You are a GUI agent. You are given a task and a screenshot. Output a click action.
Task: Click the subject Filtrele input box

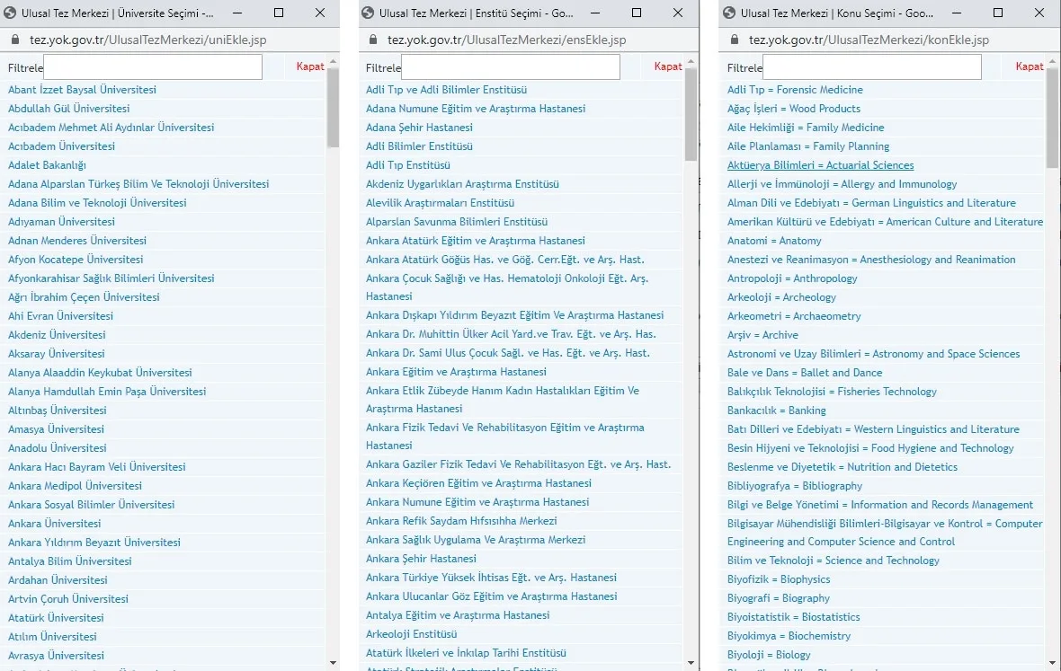[872, 66]
